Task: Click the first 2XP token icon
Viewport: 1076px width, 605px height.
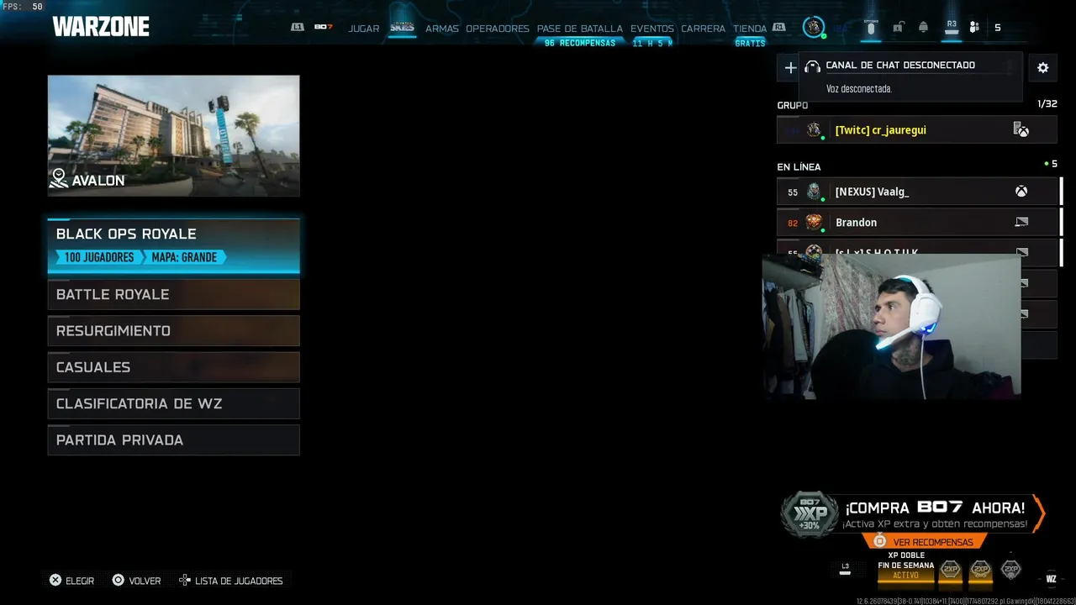Action: 950,570
